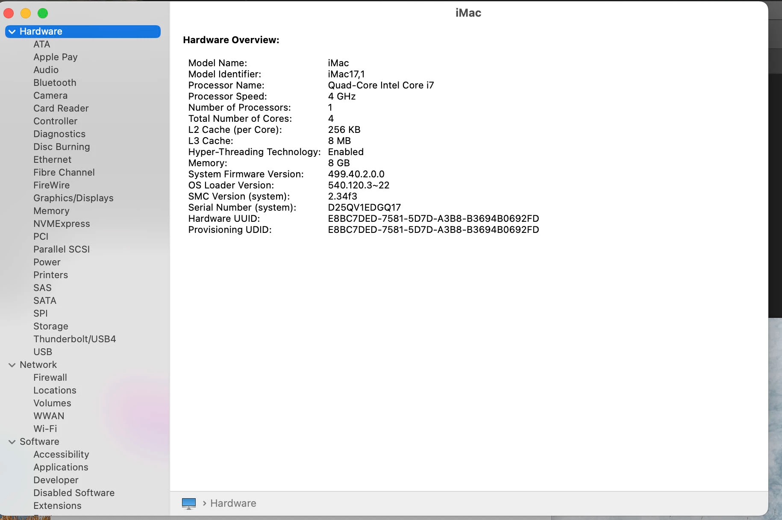This screenshot has width=782, height=520.
Task: Open Wi-Fi information
Action: tap(45, 429)
